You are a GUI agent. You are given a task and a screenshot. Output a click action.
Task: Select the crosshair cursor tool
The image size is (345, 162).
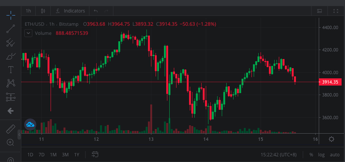[x=11, y=15]
